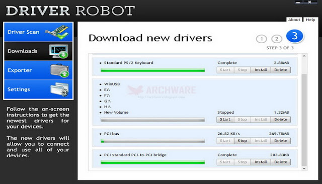Open the Help tab
The image size is (322, 184).
tap(310, 20)
